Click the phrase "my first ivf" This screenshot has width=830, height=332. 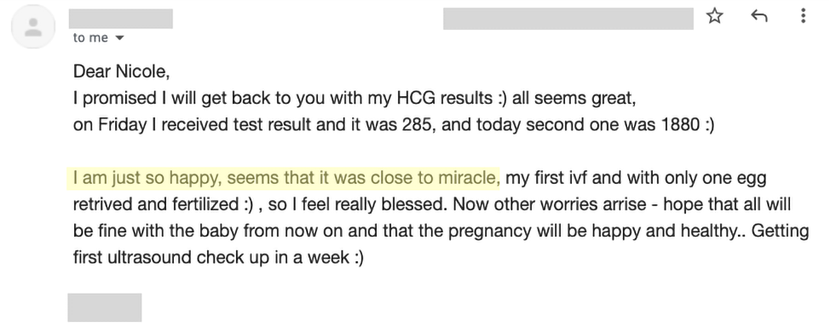click(545, 179)
